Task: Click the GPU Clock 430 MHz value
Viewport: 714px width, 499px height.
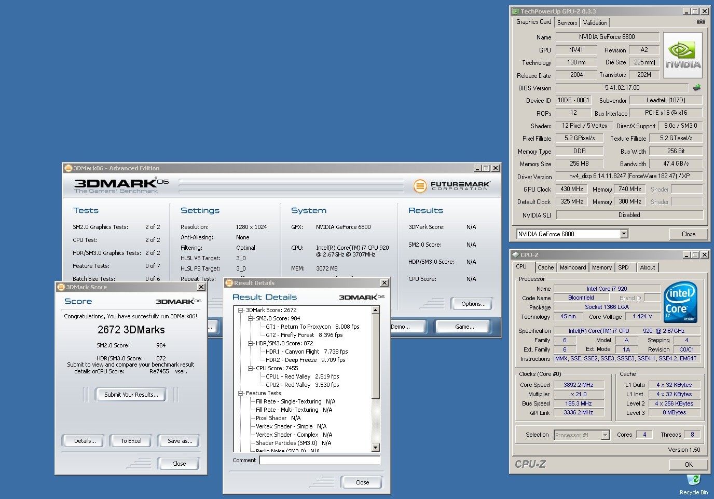Action: pos(572,189)
